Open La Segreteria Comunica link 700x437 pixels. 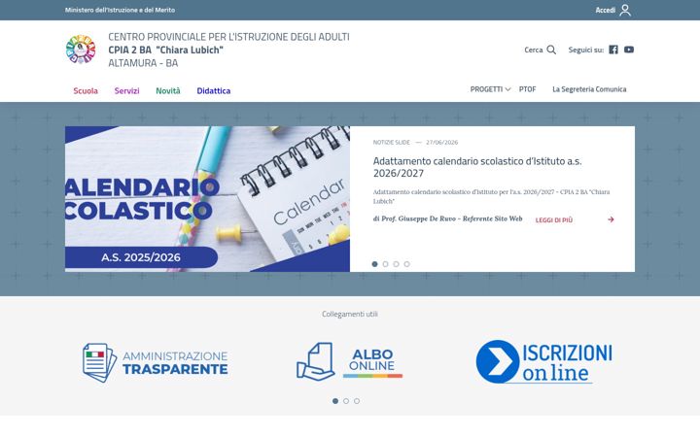[589, 89]
